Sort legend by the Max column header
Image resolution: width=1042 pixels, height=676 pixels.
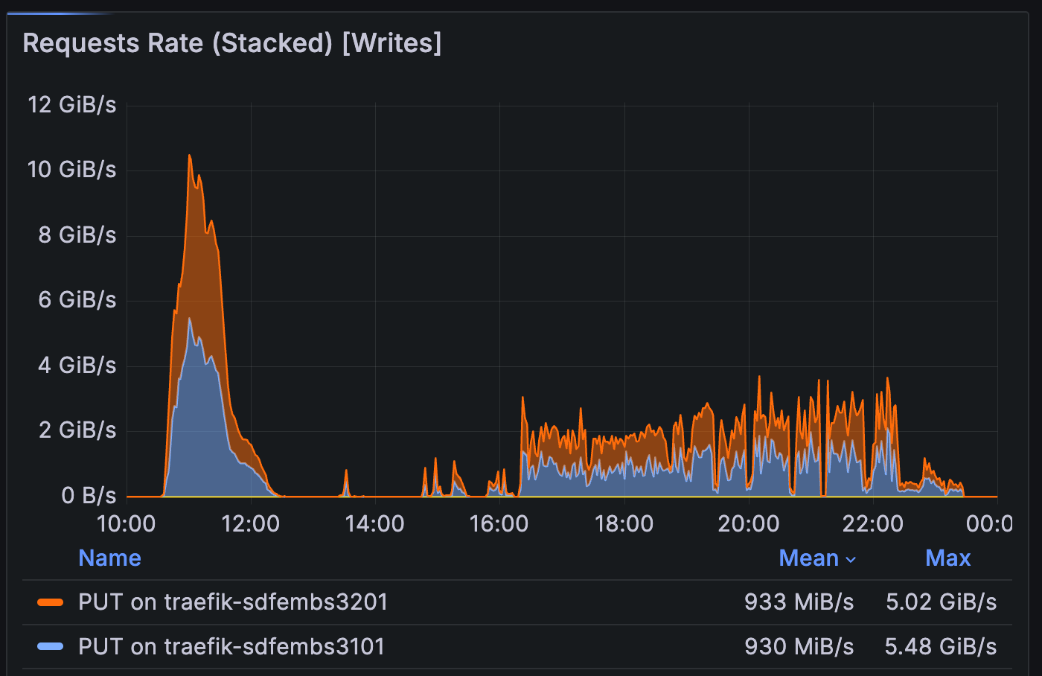pyautogui.click(x=947, y=558)
